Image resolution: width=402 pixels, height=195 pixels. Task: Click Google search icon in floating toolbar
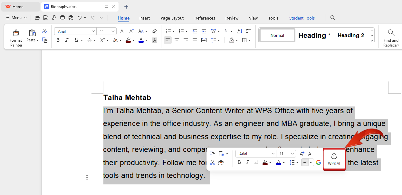click(x=319, y=162)
